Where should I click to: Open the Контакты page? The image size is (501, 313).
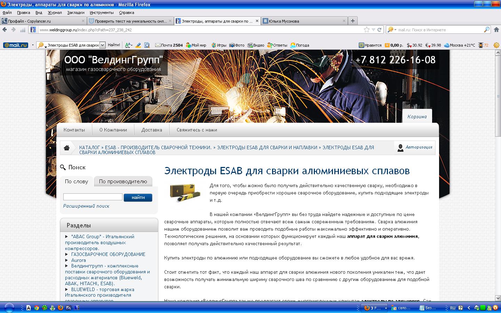pyautogui.click(x=74, y=130)
